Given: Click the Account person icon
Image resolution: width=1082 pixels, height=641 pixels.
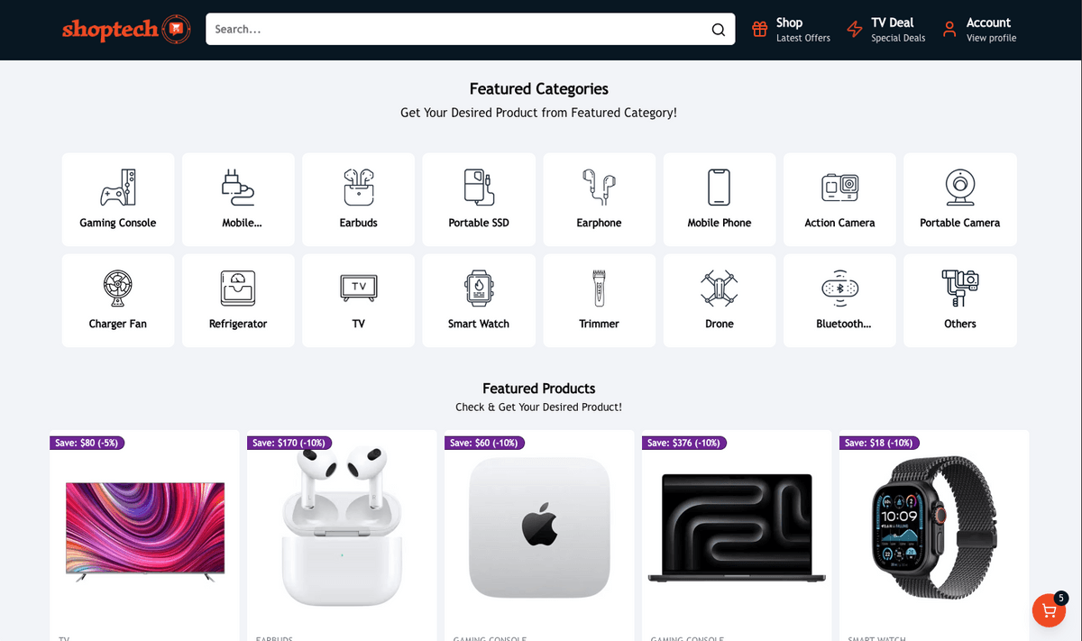Looking at the screenshot, I should [949, 29].
